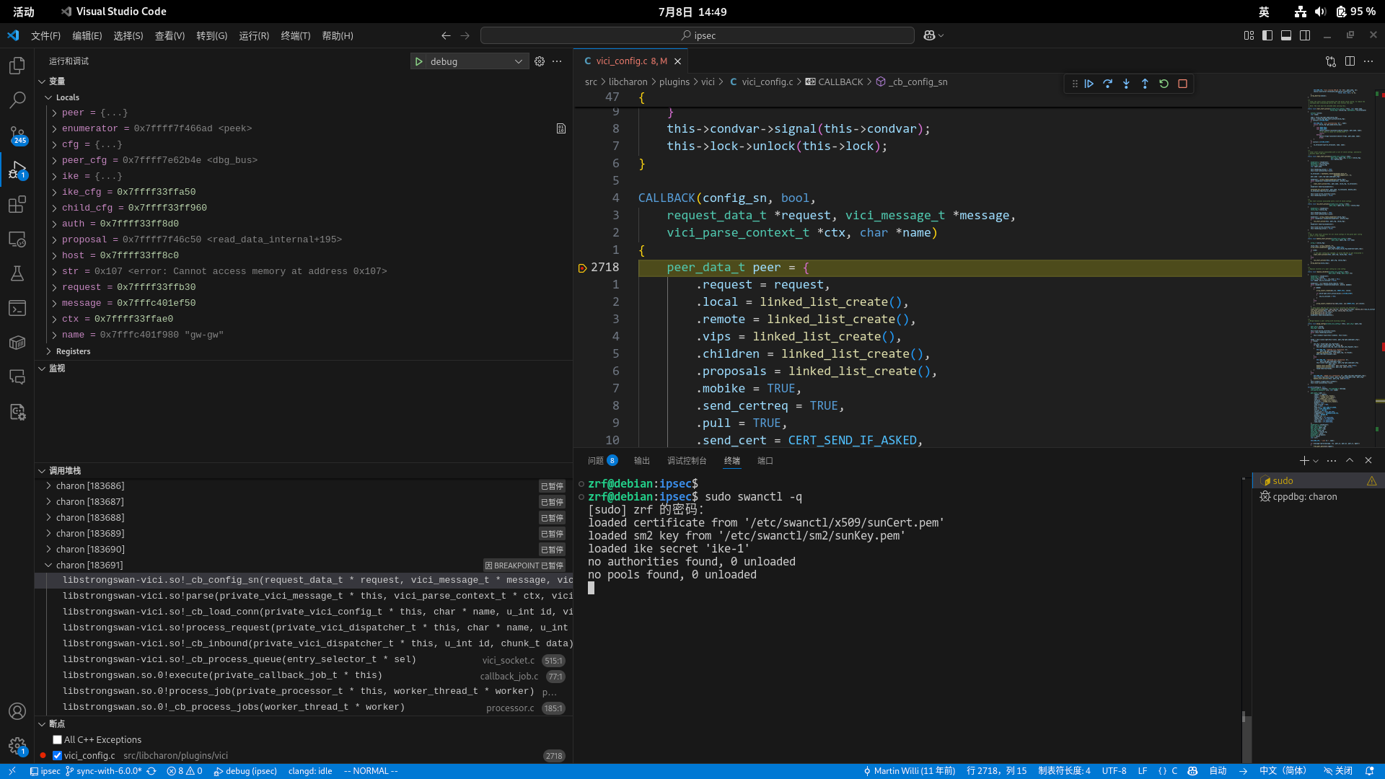Toggle the All C++ Exceptions checkbox
The image size is (1385, 779).
tap(57, 739)
